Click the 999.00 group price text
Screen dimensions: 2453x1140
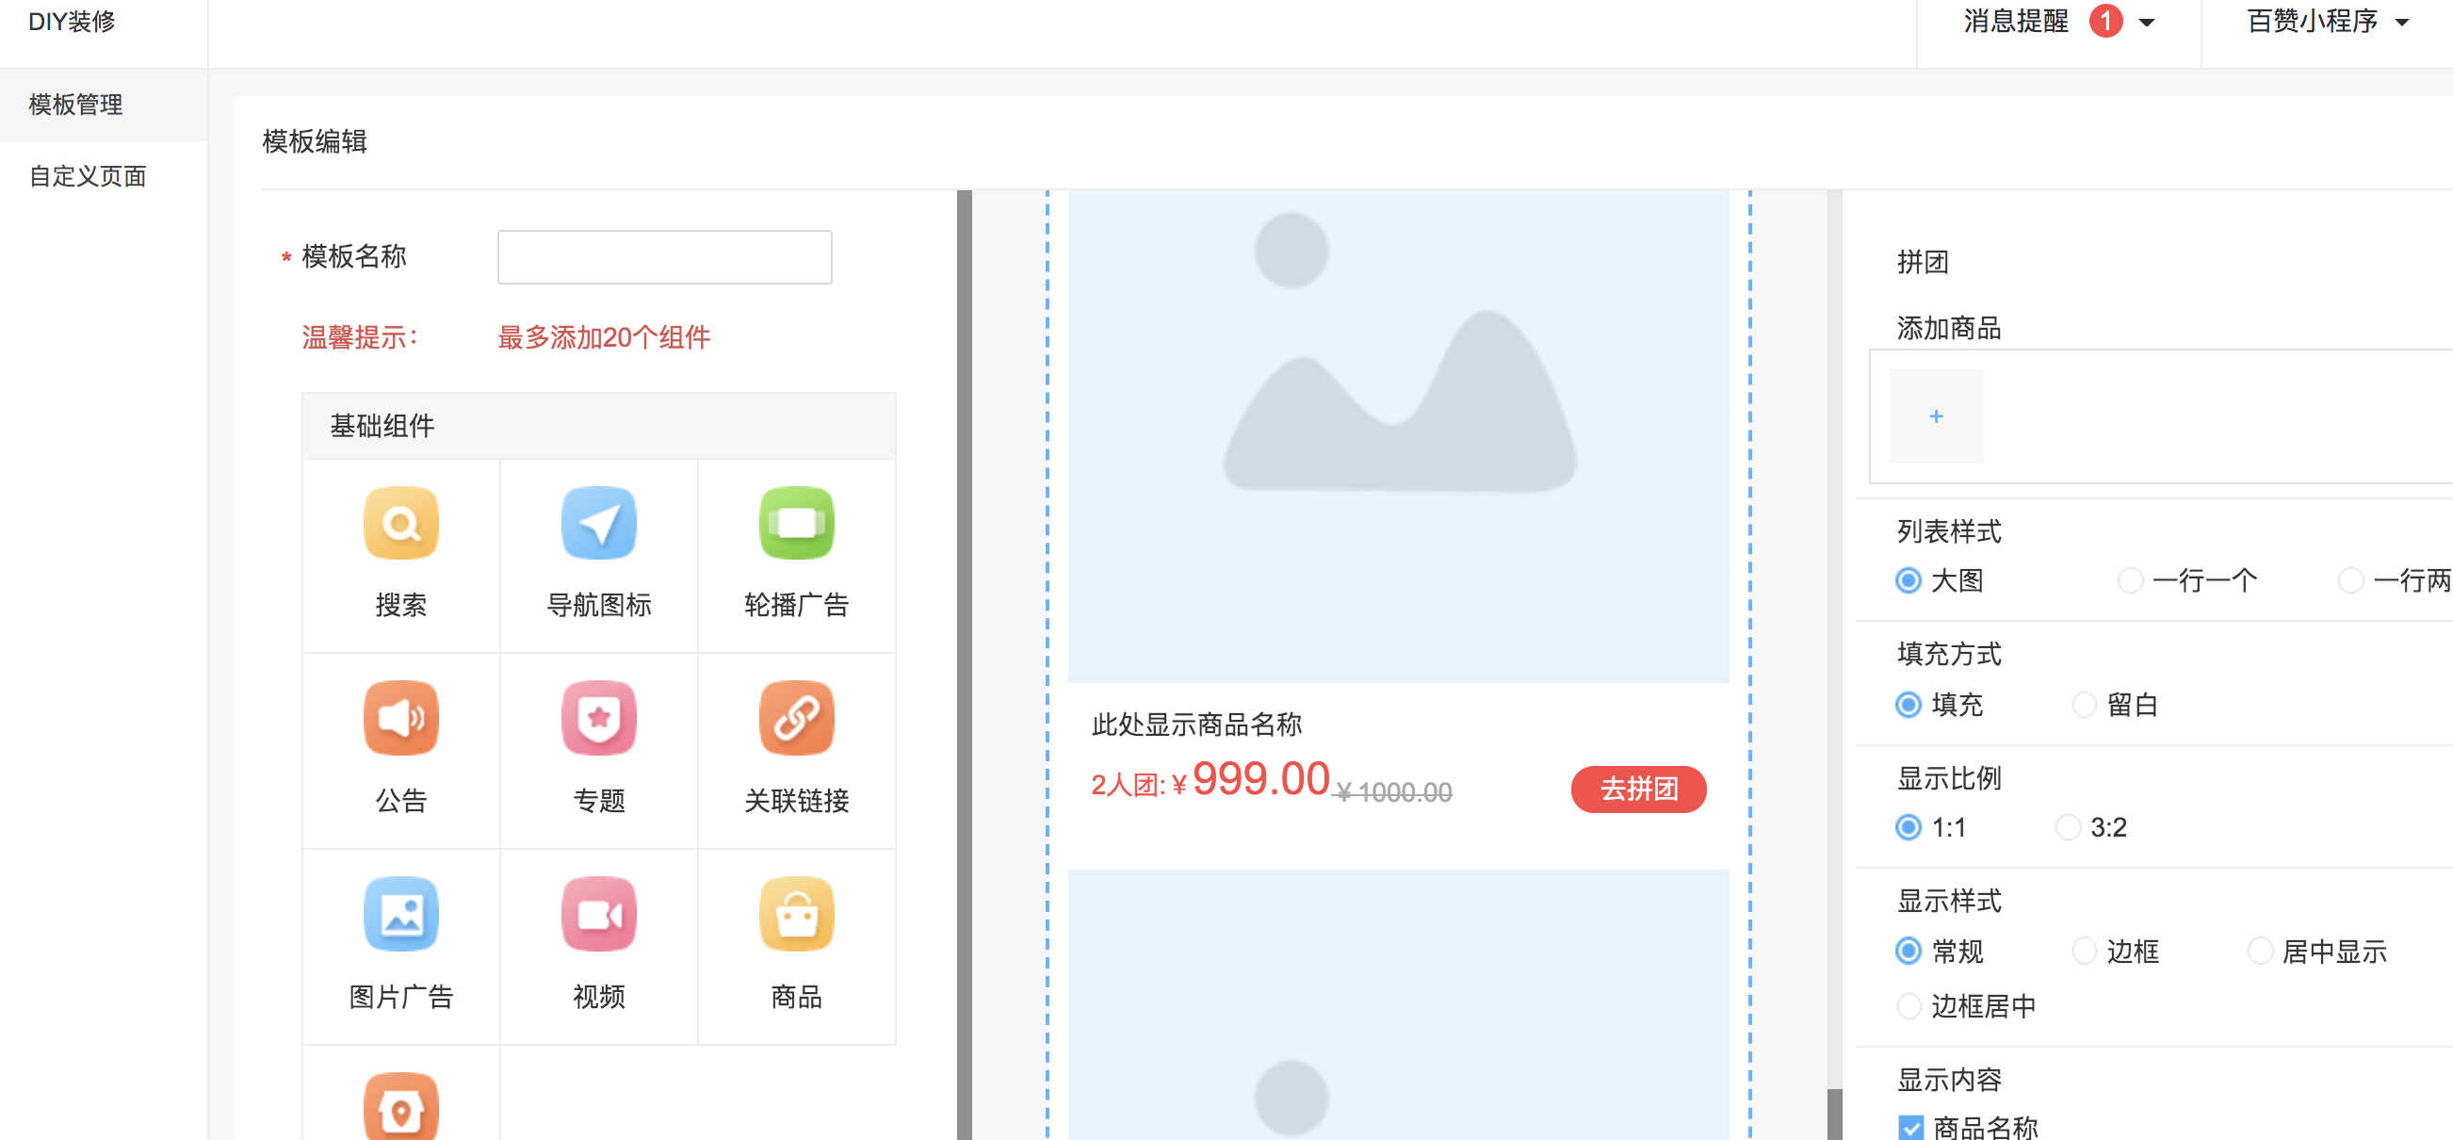pos(1259,779)
